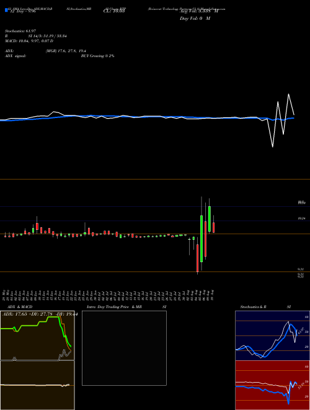Click the blue 12 Day SMA legend square
This screenshot has height=410, width=310.
[6, 11]
